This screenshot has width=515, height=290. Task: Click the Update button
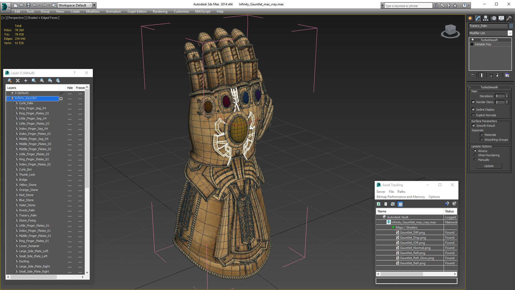coord(489,166)
